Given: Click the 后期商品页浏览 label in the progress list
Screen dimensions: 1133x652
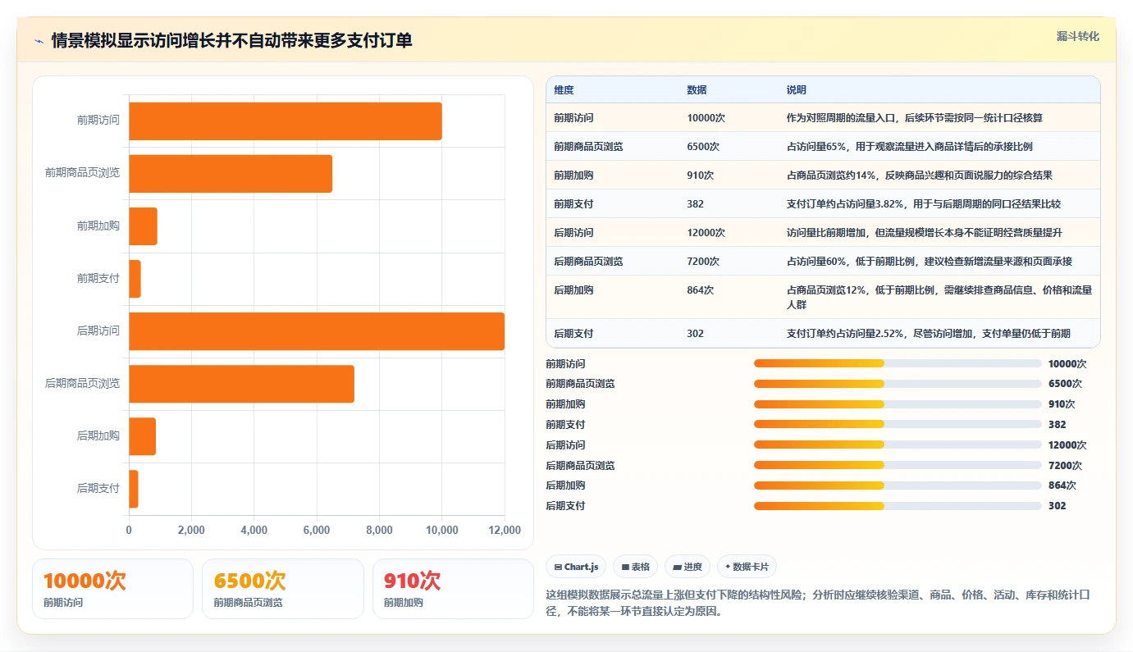Looking at the screenshot, I should (x=580, y=466).
